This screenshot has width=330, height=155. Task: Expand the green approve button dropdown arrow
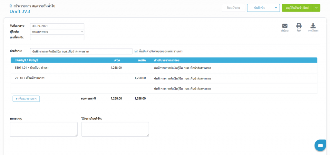pos(317,8)
